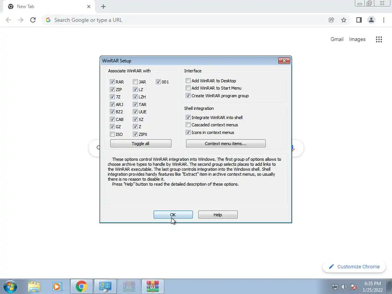
Task: Reload the page in Chrome
Action: click(33, 20)
